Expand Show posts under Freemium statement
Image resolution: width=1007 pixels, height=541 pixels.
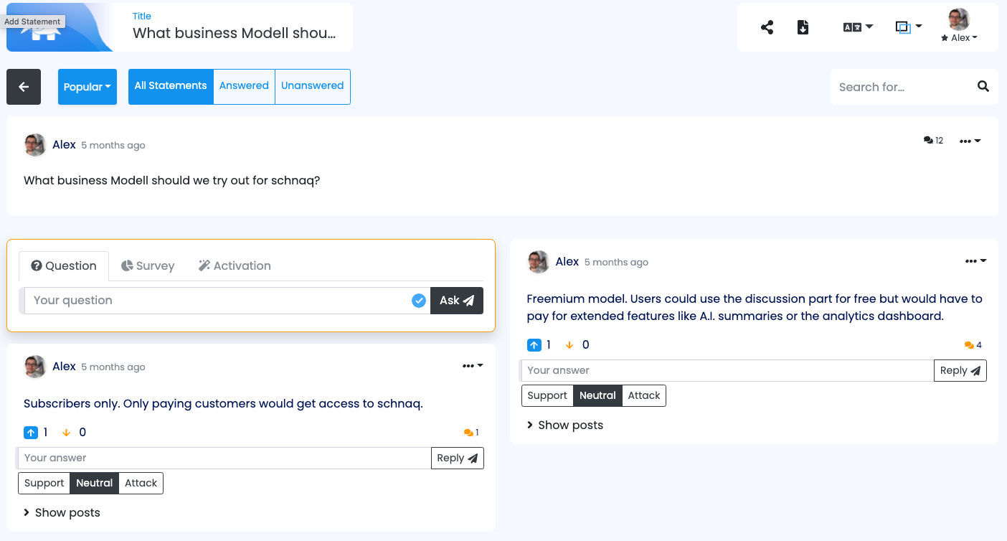(x=565, y=425)
